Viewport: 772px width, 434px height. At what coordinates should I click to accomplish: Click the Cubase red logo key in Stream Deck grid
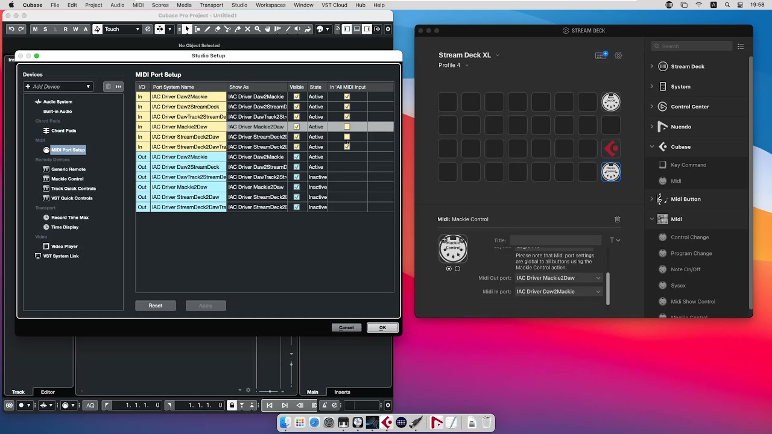coord(611,148)
